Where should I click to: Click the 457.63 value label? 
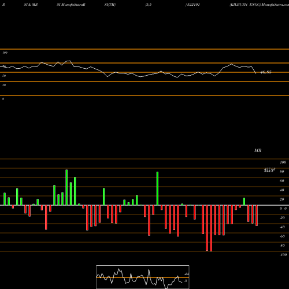pyautogui.click(x=269, y=169)
